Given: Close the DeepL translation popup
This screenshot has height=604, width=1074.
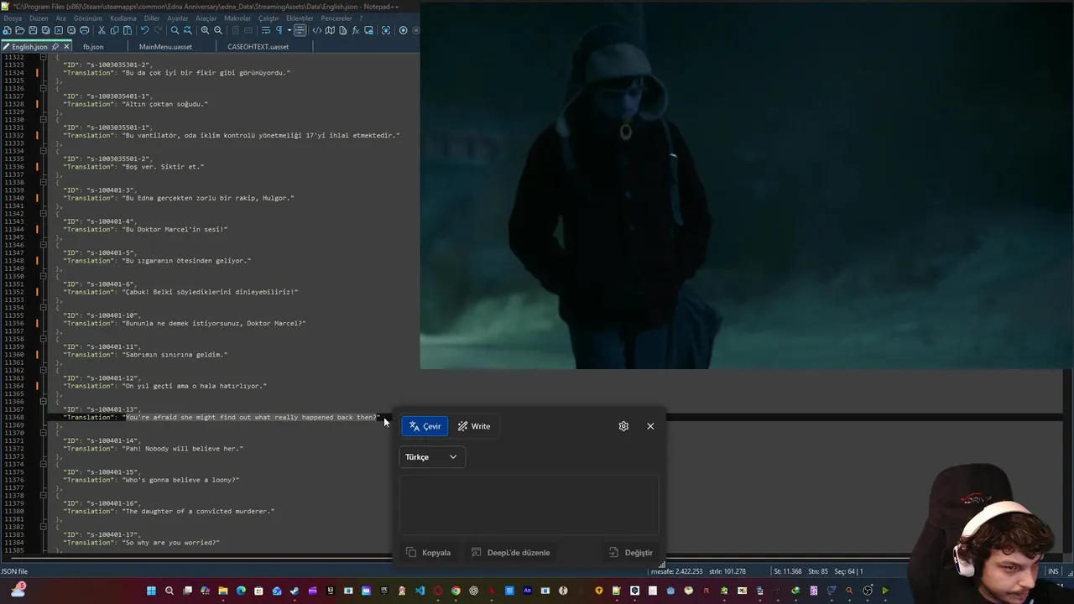Looking at the screenshot, I should (650, 426).
